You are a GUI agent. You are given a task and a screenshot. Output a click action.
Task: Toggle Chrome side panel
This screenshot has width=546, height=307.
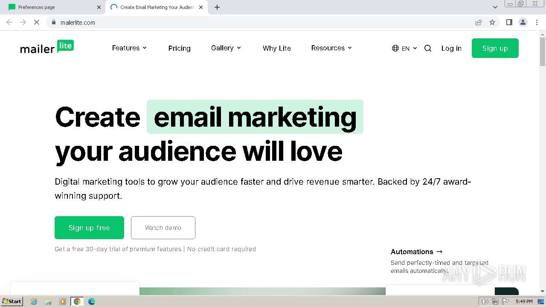pos(509,22)
